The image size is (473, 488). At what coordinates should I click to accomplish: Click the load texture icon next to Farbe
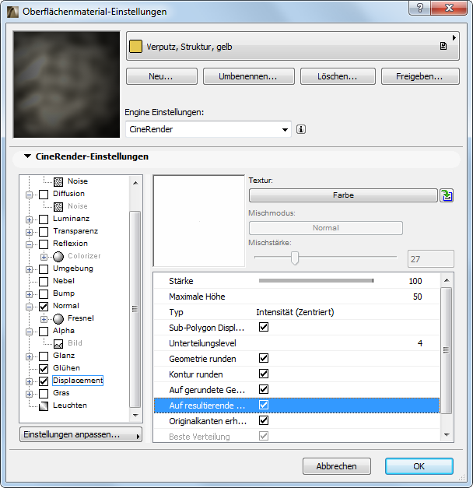pyautogui.click(x=447, y=195)
